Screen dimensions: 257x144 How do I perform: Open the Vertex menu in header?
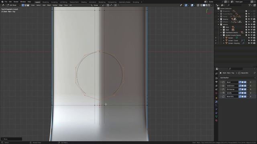55,5
